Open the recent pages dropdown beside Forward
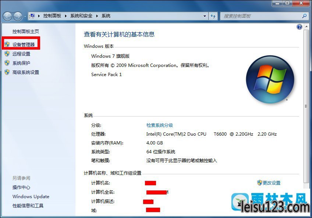Image resolution: width=312 pixels, height=218 pixels. click(25, 16)
